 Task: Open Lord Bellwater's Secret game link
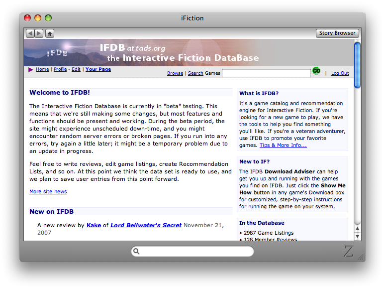146,225
